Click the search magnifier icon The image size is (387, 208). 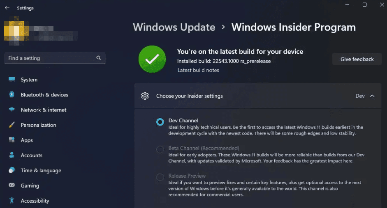coord(98,58)
